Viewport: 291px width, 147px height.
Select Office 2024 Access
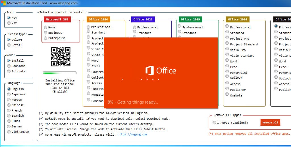[88, 82]
